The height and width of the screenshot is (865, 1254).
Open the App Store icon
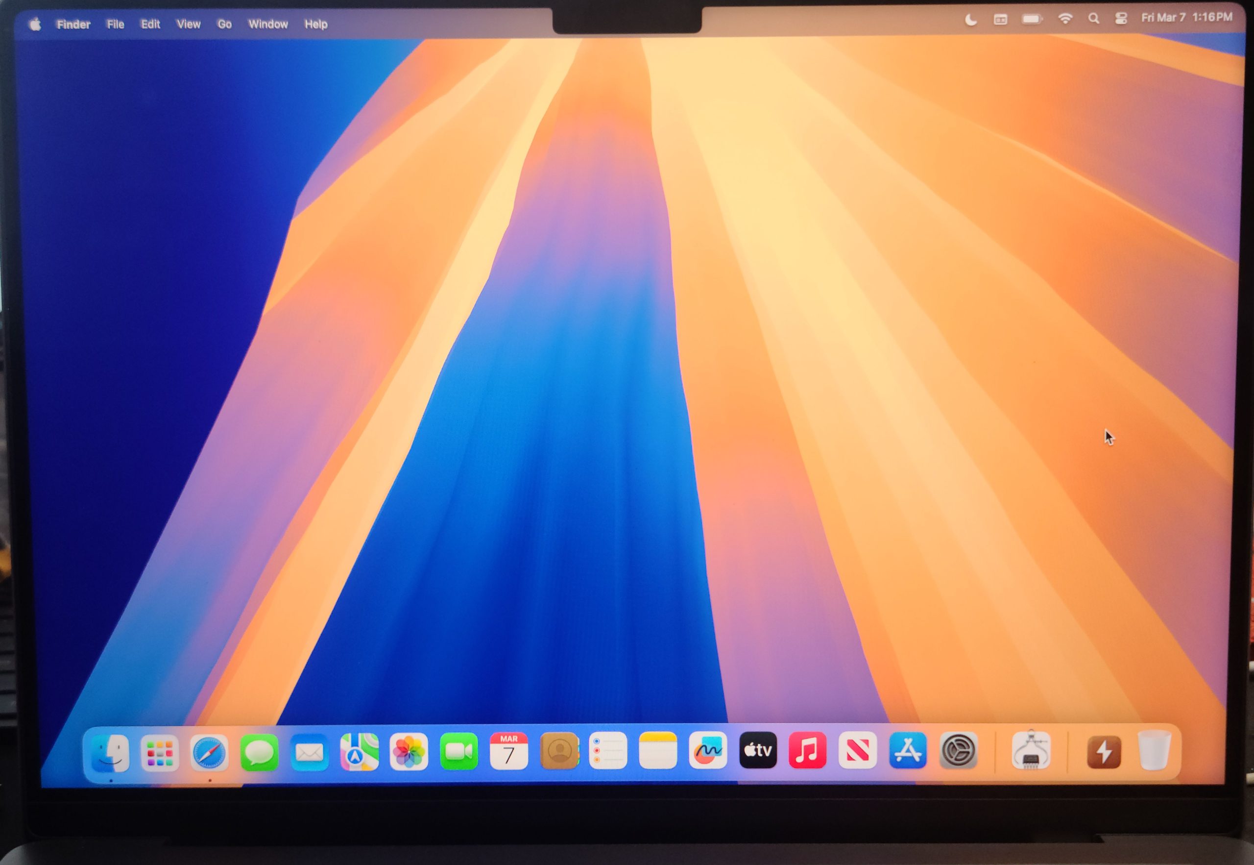click(x=908, y=751)
